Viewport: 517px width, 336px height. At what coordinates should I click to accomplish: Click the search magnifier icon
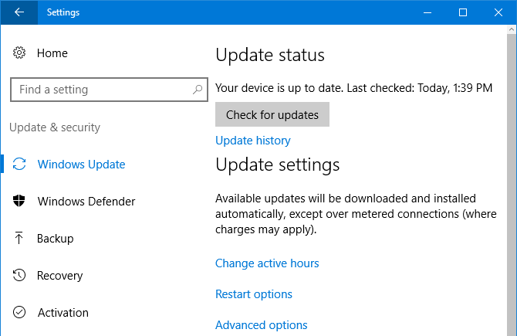[x=198, y=89]
